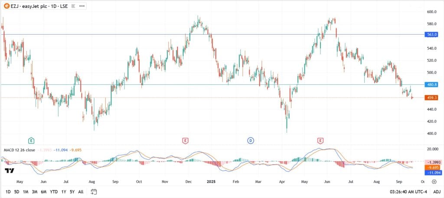Open the three-dots more menu beside symbol
444x198 pixels.
[82, 6]
